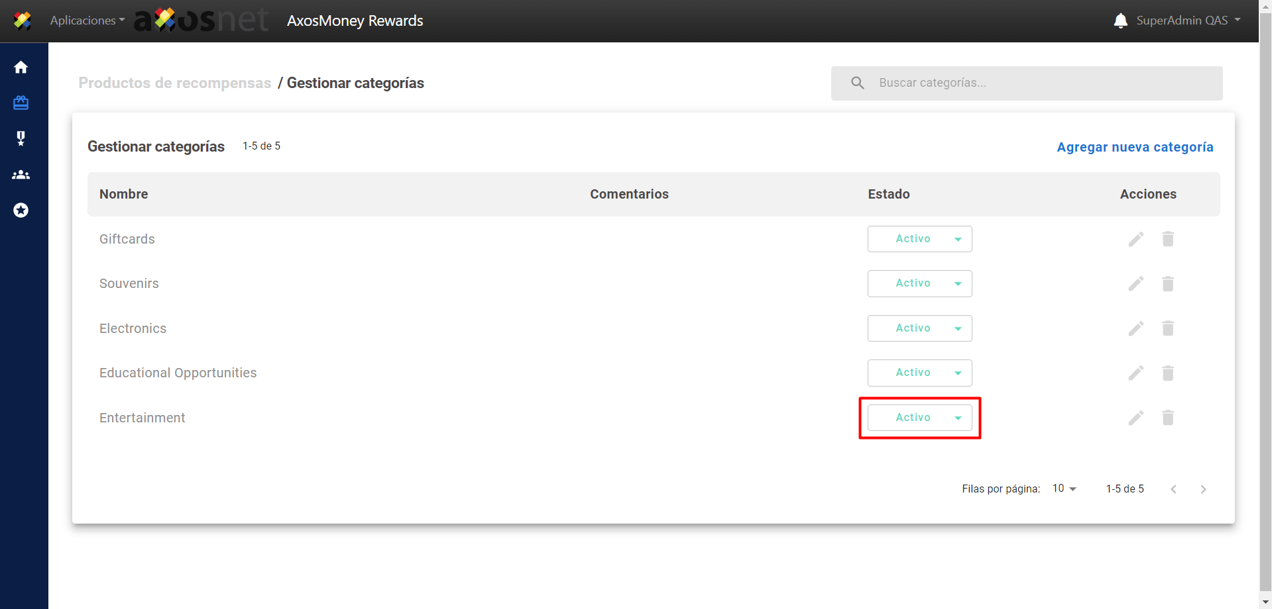Expand the Entertainment status dropdown
This screenshot has width=1272, height=609.
(919, 418)
